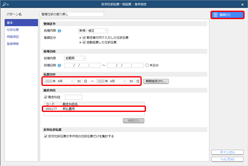The width and height of the screenshot is (248, 166).
Task: Close the 条件設定 dialog window
Action: [242, 5]
